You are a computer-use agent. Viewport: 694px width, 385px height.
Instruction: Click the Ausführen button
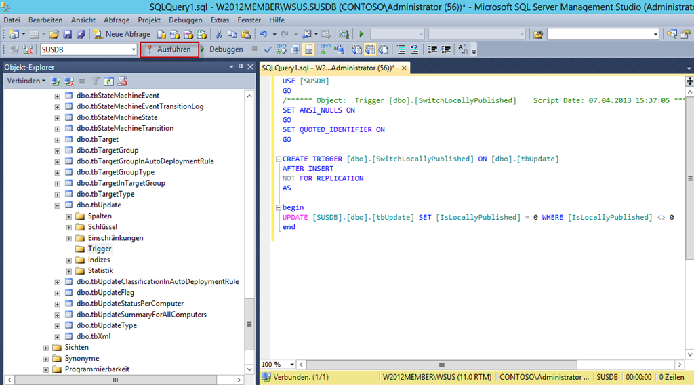click(169, 49)
